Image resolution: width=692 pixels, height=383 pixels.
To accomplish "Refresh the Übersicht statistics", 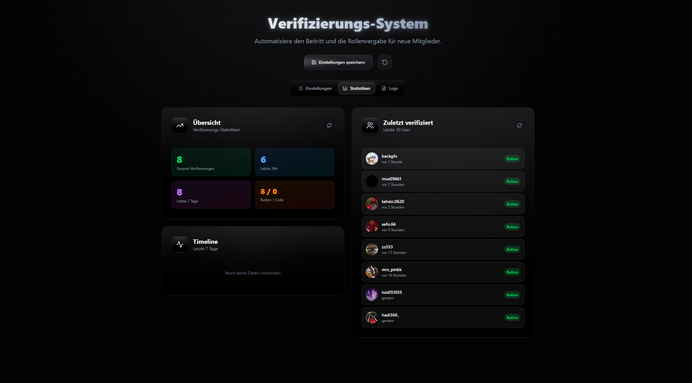I will pyautogui.click(x=329, y=125).
